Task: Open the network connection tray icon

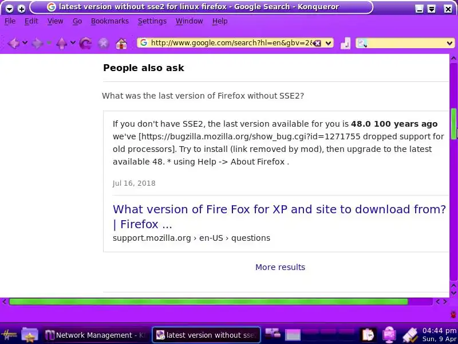Action: [409, 335]
